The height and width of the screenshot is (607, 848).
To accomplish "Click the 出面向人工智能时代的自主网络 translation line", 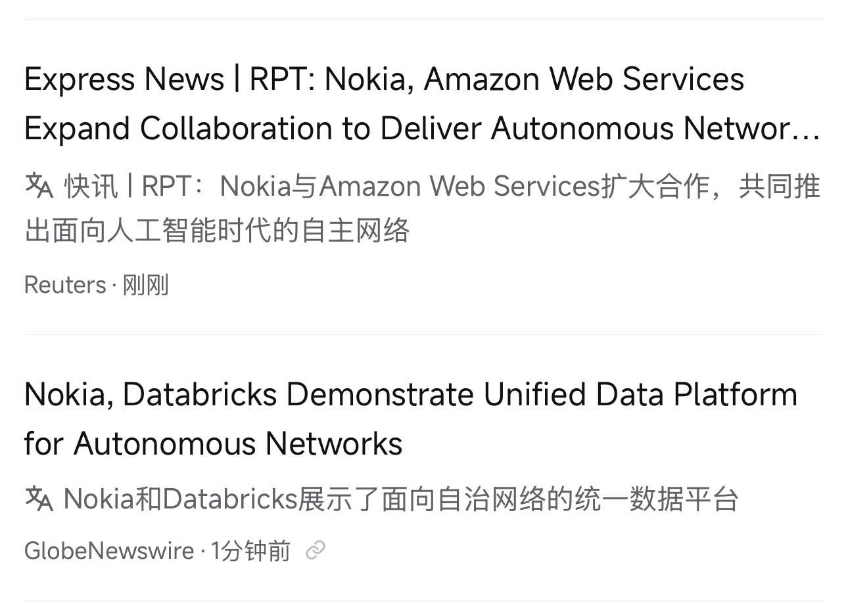I will tap(218, 231).
